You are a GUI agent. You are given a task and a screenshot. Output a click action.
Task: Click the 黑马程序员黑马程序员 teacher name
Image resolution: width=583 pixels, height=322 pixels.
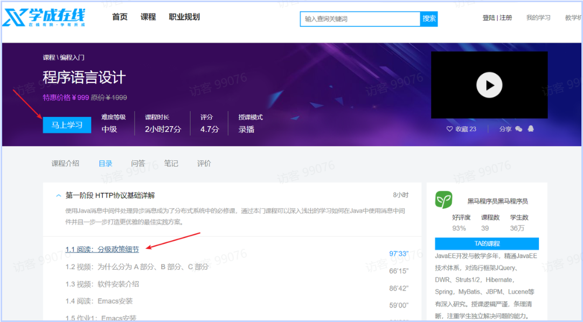click(x=497, y=201)
